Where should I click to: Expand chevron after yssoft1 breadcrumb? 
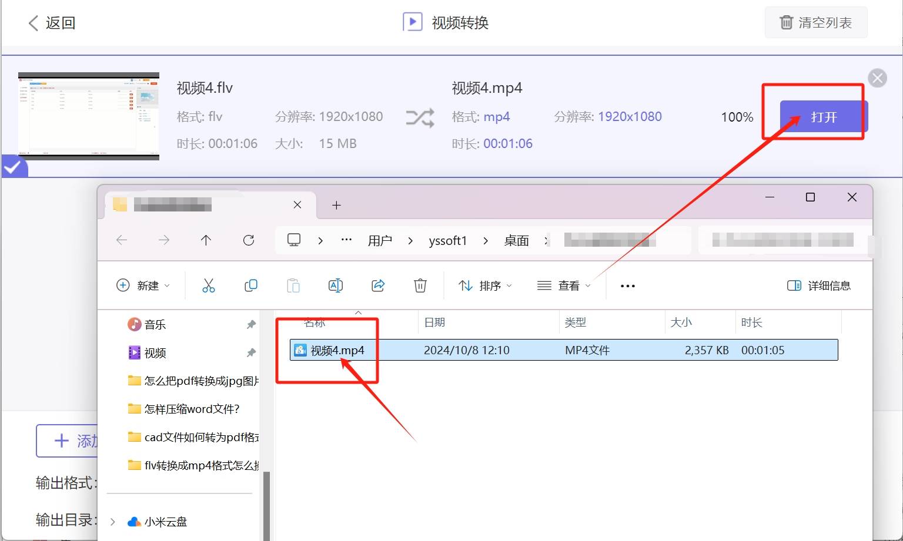point(486,240)
